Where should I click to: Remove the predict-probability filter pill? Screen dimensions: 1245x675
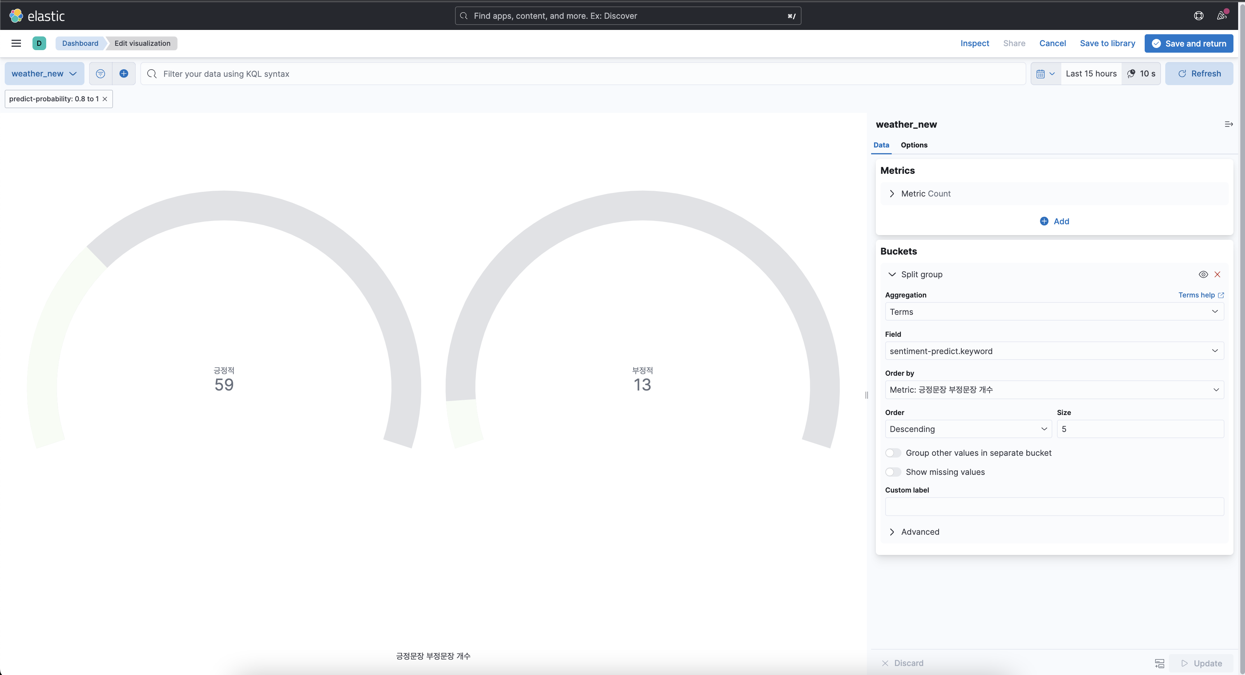tap(105, 99)
